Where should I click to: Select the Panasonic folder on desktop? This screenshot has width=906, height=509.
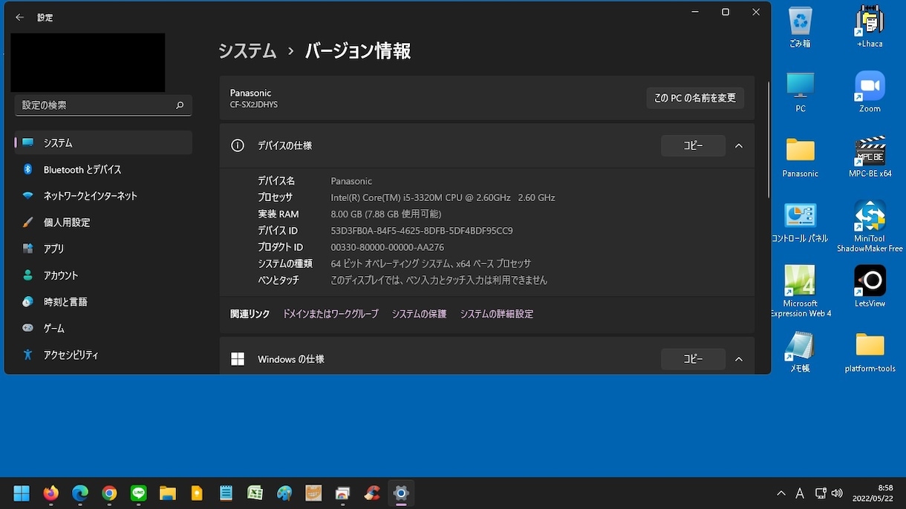point(801,157)
